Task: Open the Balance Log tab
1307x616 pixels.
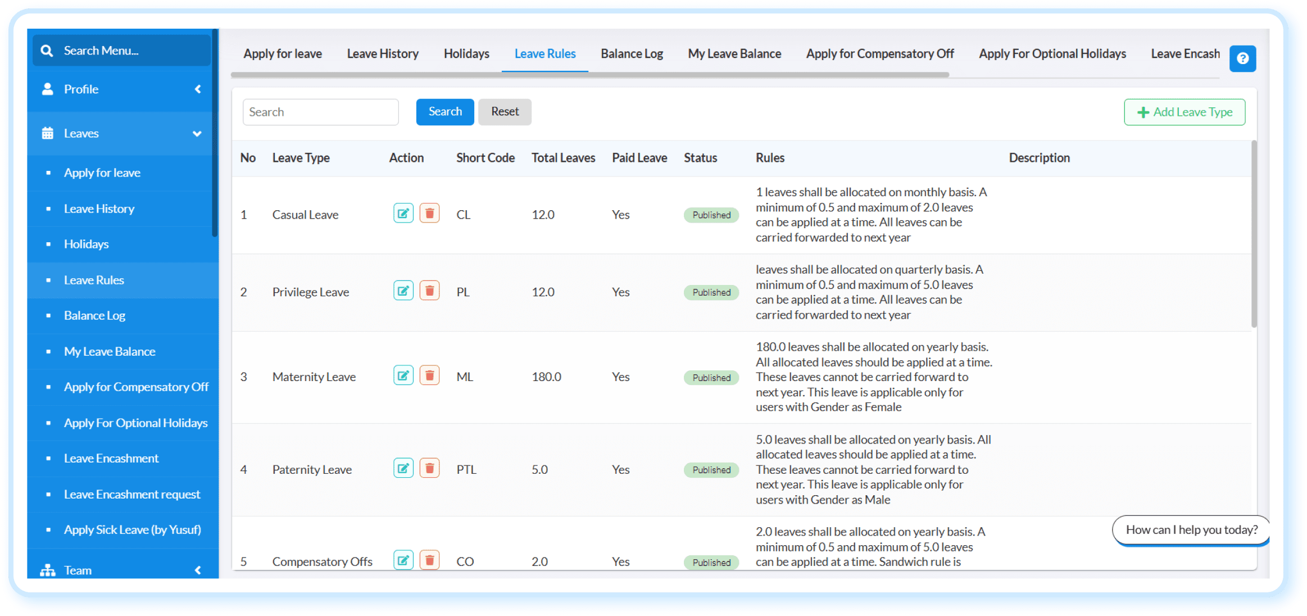Action: coord(632,54)
